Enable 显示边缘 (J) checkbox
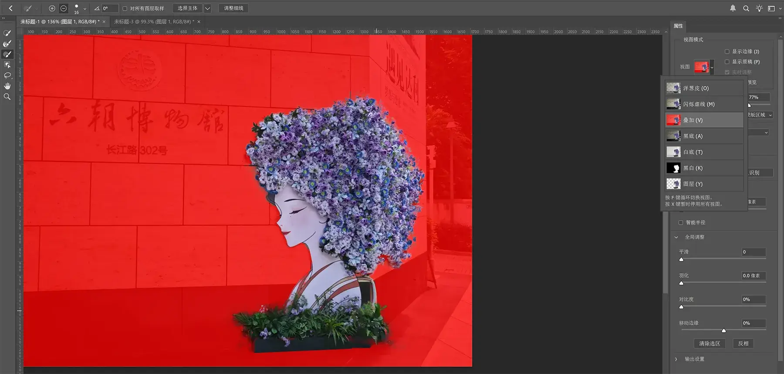Image resolution: width=784 pixels, height=374 pixels. (727, 51)
